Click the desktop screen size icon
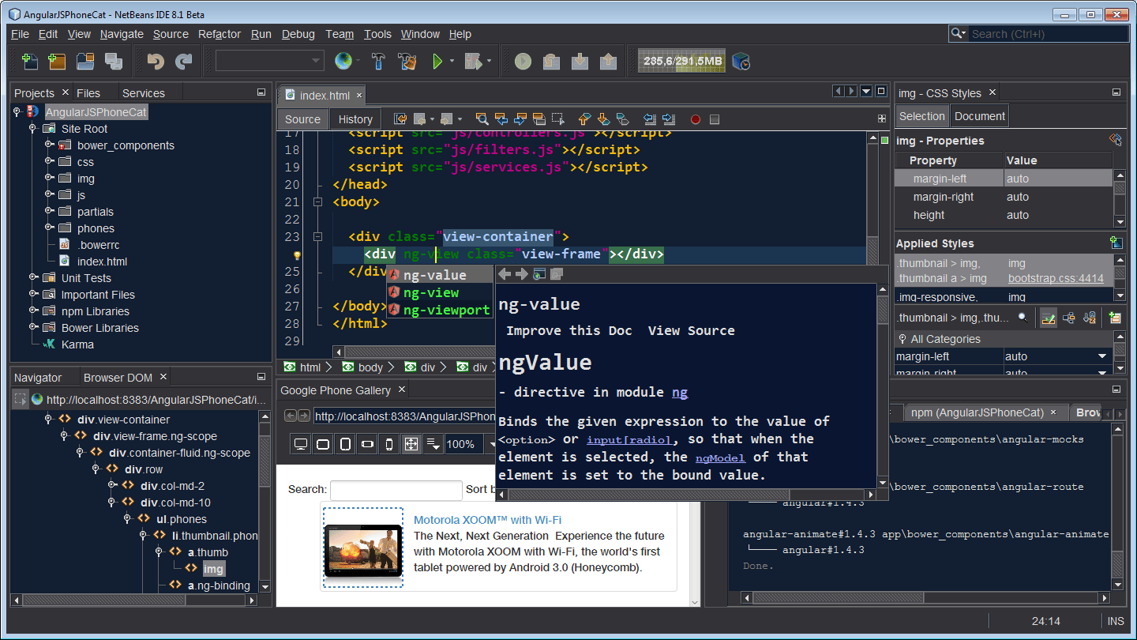 pos(301,444)
